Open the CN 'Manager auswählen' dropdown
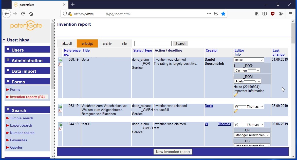Viewport: 297px width, 160px height. coord(252,135)
